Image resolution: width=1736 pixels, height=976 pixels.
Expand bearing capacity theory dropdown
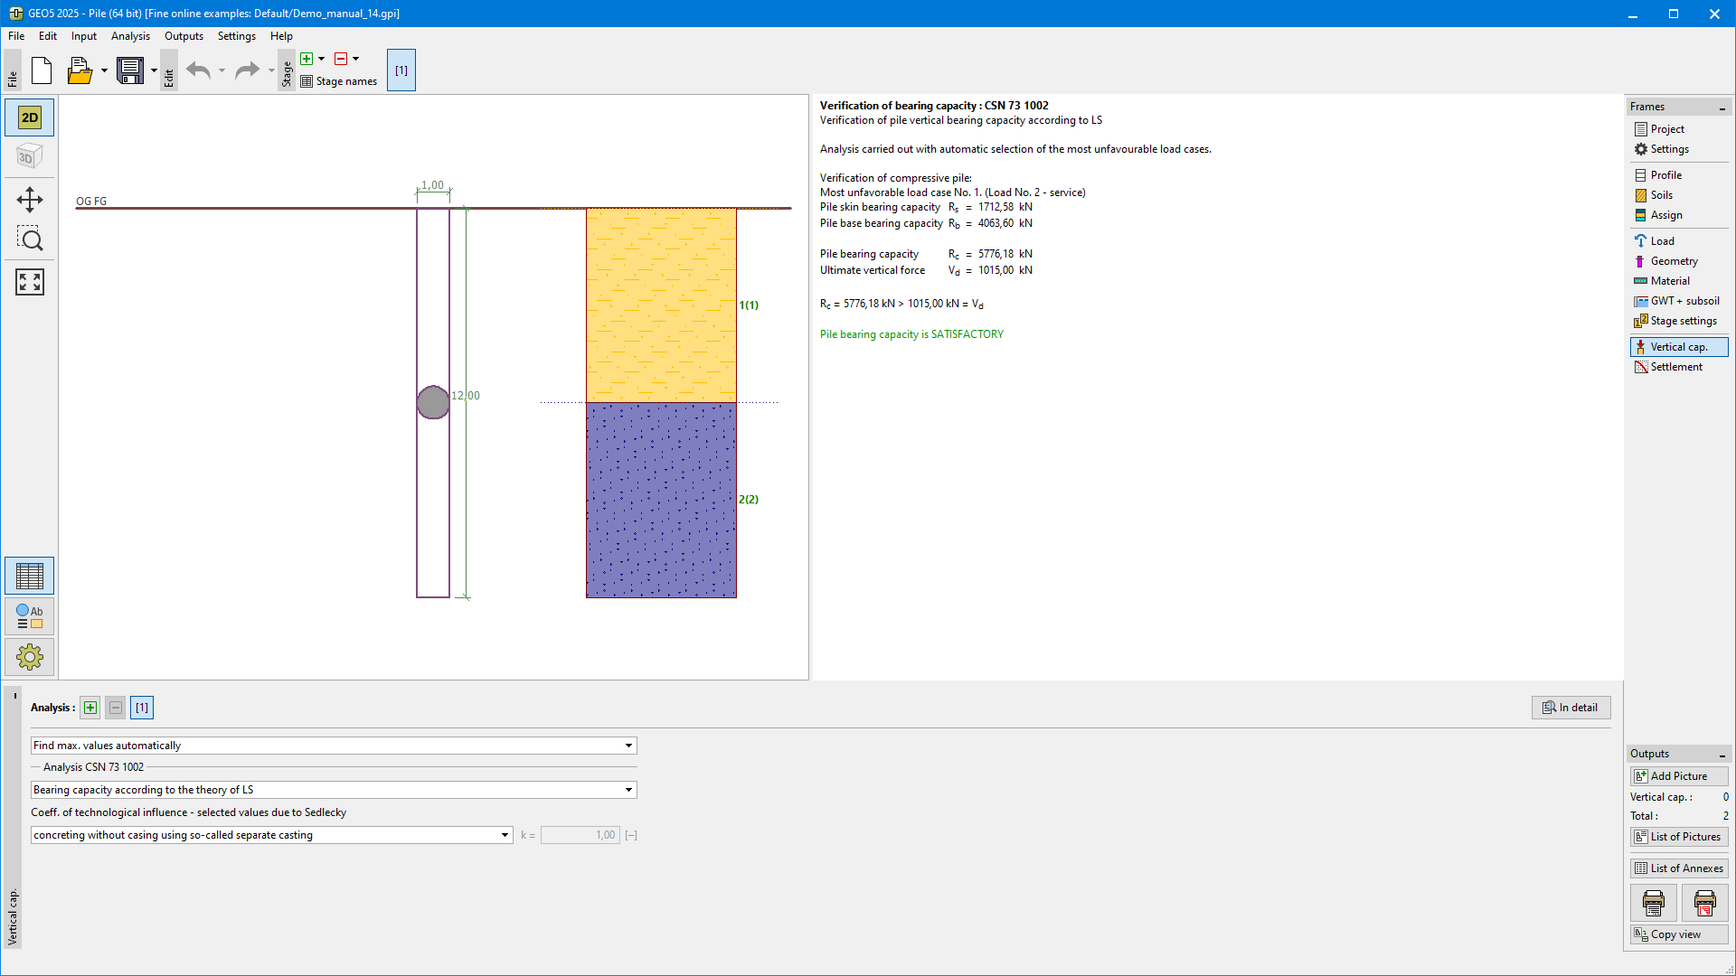click(334, 790)
